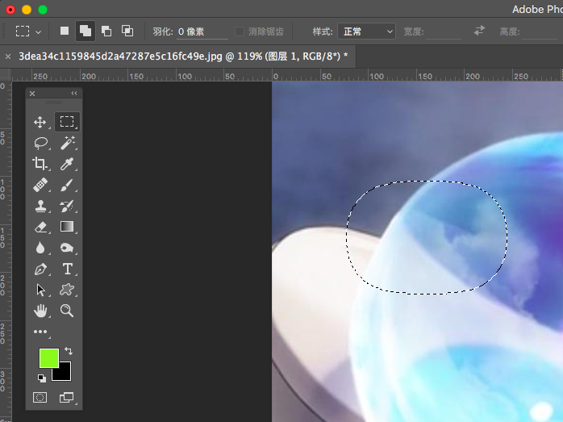
Task: Open the marquee tool preset picker
Action: [x=28, y=31]
